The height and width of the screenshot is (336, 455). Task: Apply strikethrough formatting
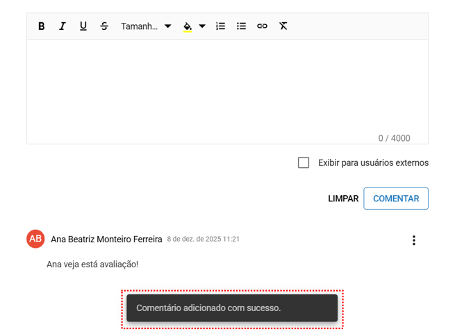click(104, 26)
